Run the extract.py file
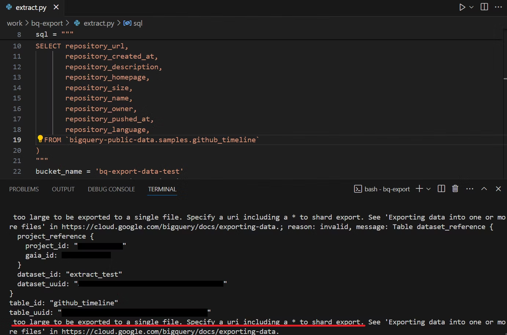The height and width of the screenshot is (335, 507). pos(462,7)
